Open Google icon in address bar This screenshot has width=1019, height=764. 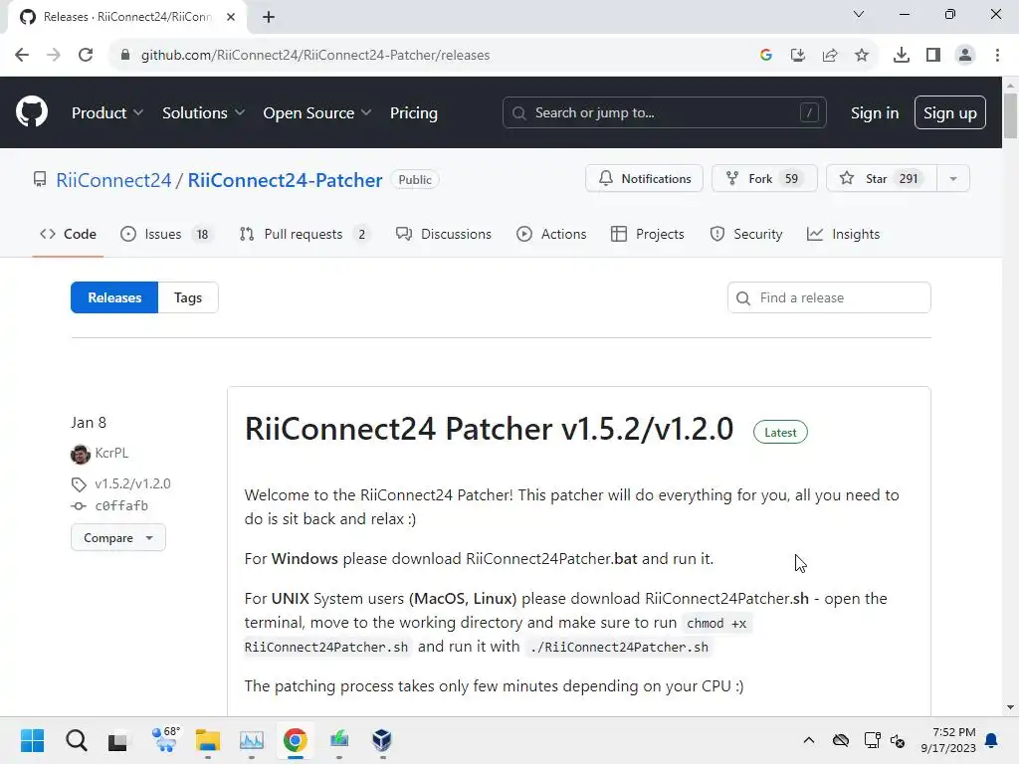pos(765,56)
